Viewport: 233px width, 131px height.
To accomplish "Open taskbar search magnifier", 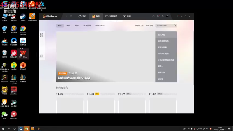I will pos(9,129).
